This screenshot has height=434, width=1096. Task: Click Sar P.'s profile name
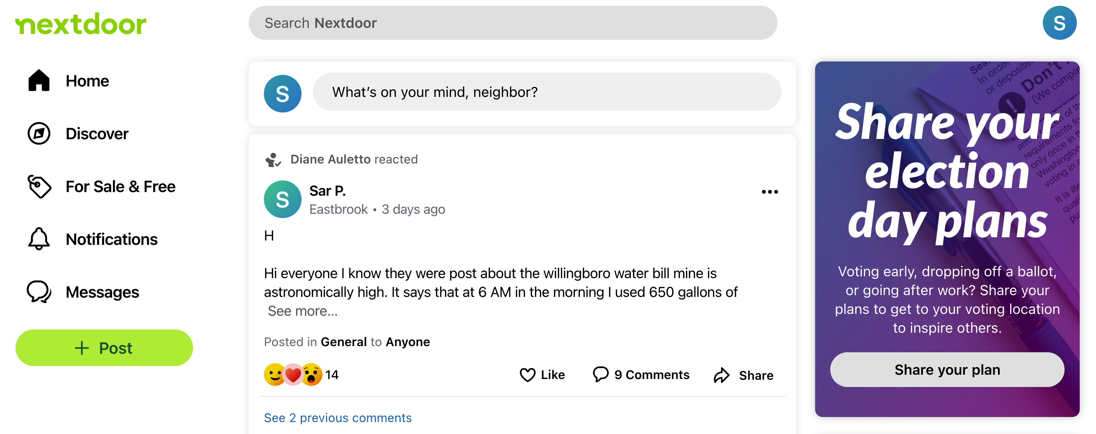point(327,191)
